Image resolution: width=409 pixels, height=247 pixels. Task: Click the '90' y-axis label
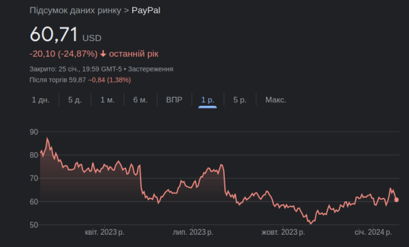pyautogui.click(x=34, y=132)
